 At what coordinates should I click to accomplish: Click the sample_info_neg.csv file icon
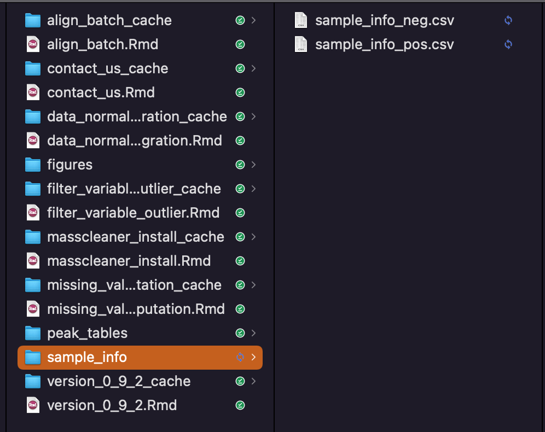pos(301,20)
